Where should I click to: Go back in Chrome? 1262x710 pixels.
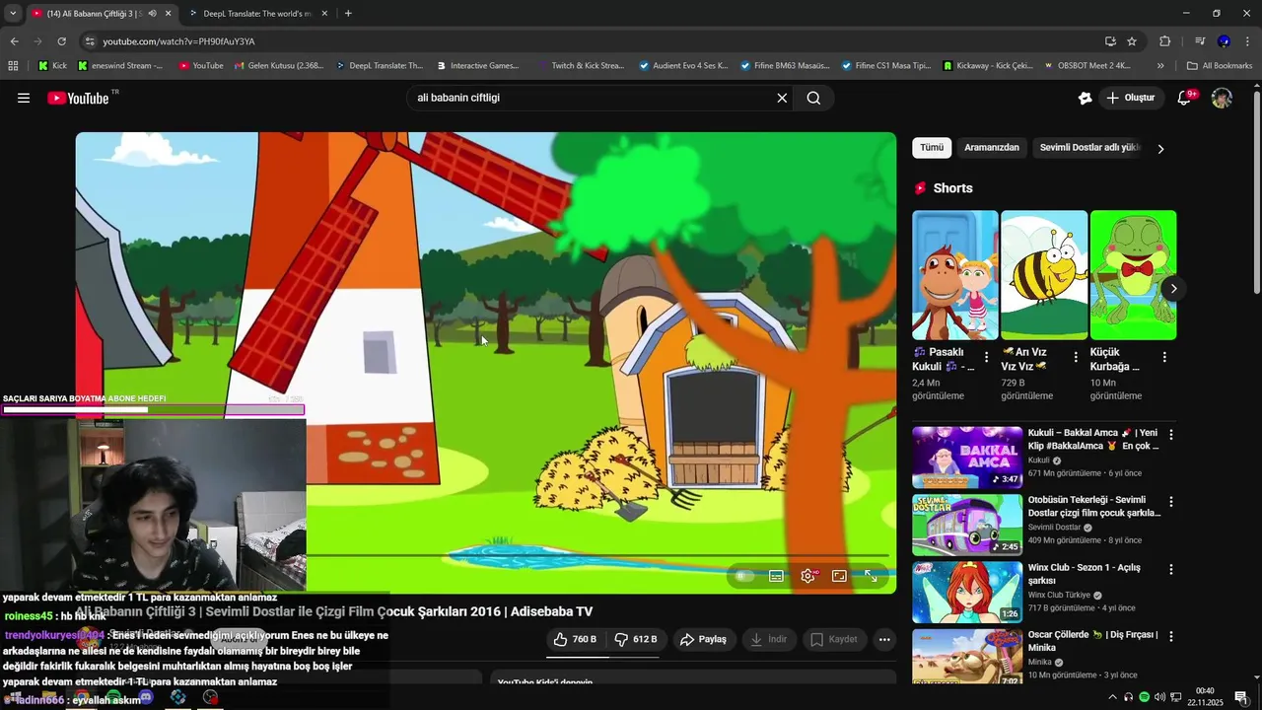click(14, 41)
